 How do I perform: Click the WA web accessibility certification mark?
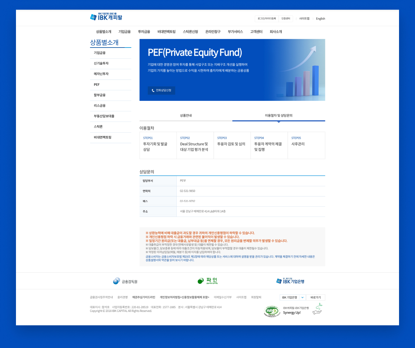[x=272, y=311]
